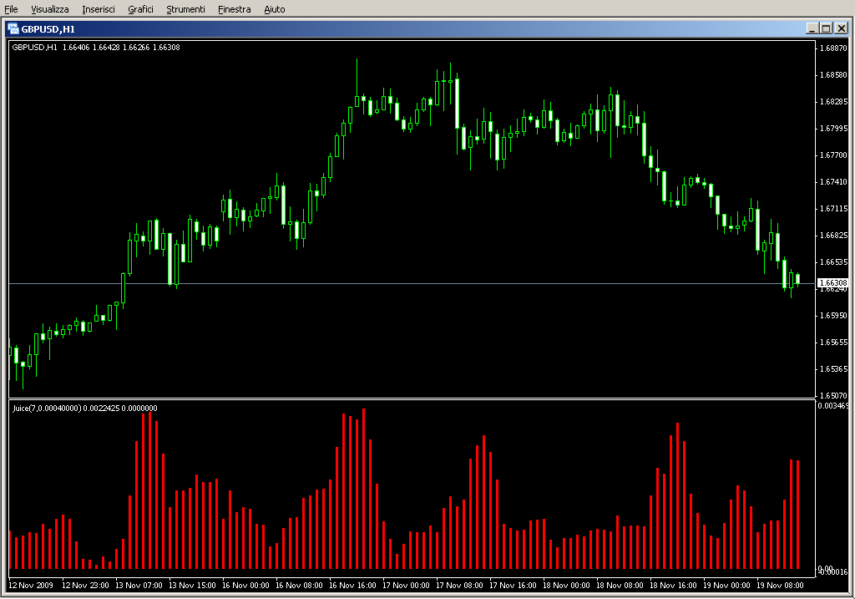
Task: Open the Strumenti menu
Action: point(185,9)
